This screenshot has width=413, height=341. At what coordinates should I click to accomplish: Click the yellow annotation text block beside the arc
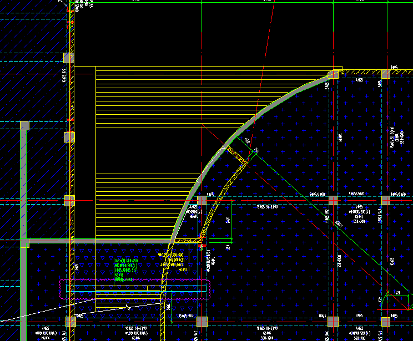(x=172, y=262)
